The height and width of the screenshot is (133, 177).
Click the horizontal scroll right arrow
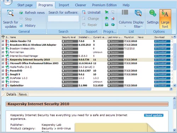171,89
